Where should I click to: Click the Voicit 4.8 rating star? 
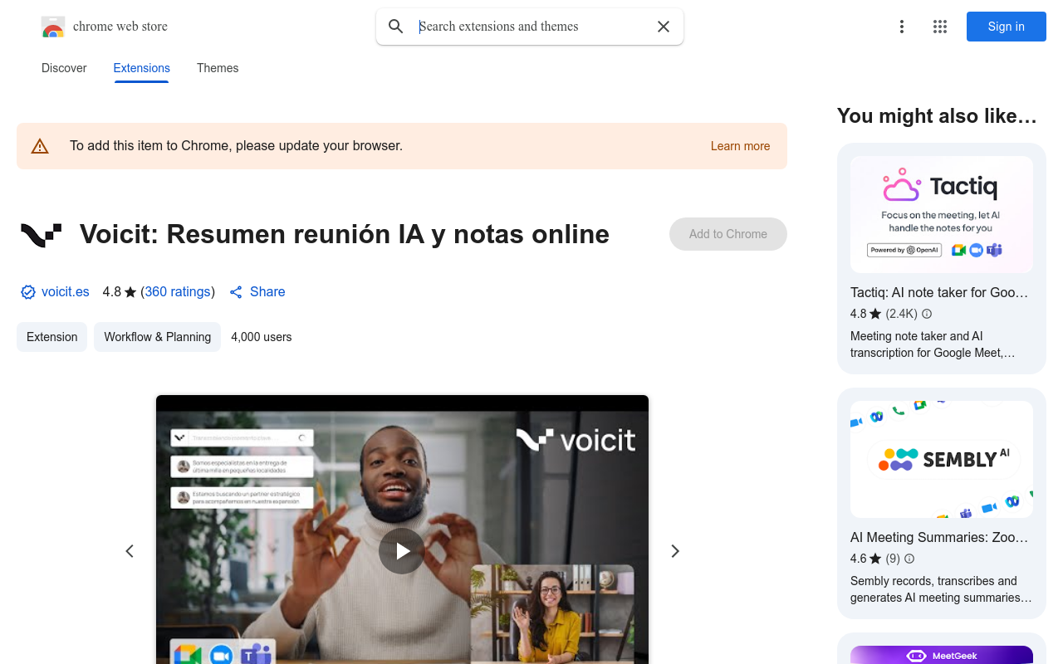tap(130, 292)
